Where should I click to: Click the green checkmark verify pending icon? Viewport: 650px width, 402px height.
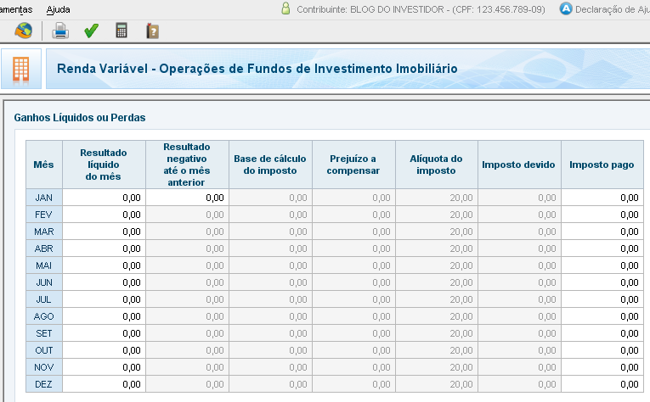(x=91, y=31)
